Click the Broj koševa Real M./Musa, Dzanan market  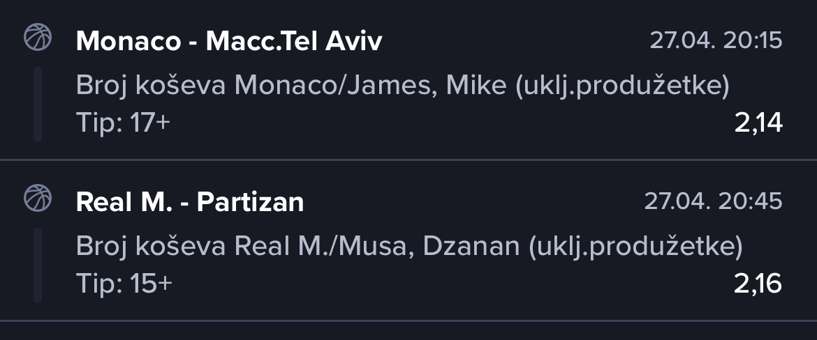pyautogui.click(x=409, y=246)
